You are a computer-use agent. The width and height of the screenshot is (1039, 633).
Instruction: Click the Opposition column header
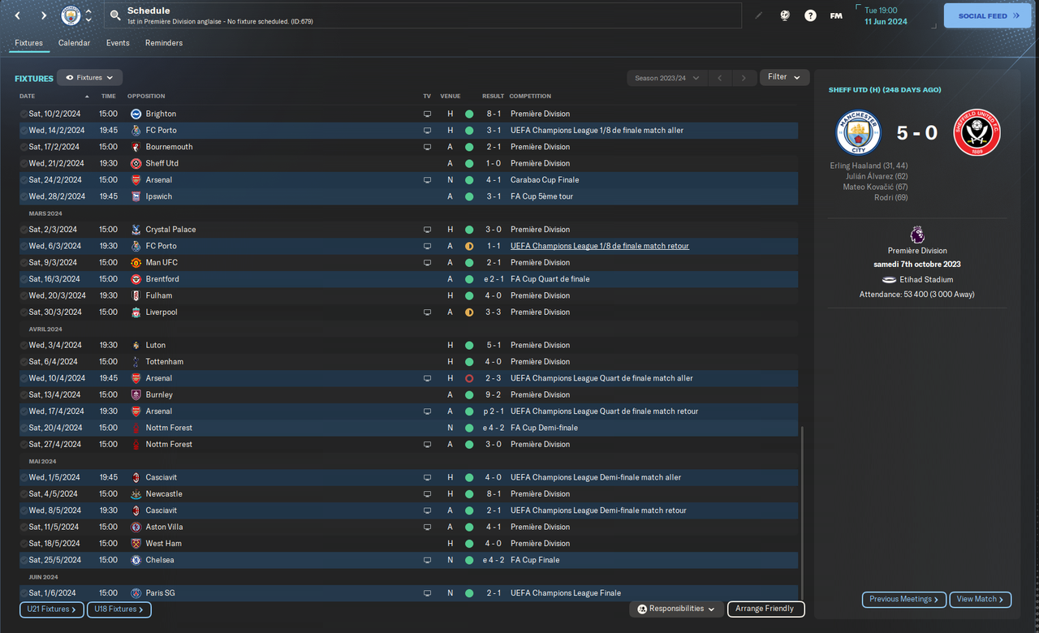pyautogui.click(x=146, y=97)
